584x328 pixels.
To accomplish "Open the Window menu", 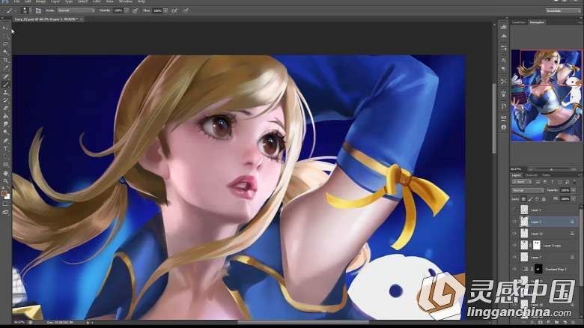I will pos(125,1).
